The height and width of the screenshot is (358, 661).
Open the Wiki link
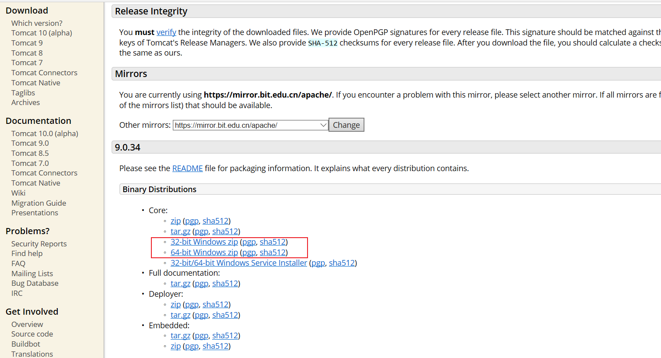[x=18, y=193]
